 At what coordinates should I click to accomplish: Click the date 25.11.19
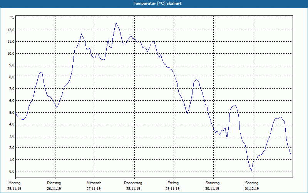[x=14, y=189]
